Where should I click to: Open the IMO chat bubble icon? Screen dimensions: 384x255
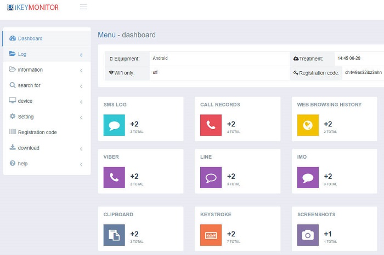pos(308,177)
